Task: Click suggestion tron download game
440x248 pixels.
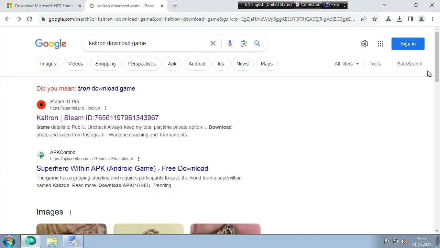Action: pos(107,89)
